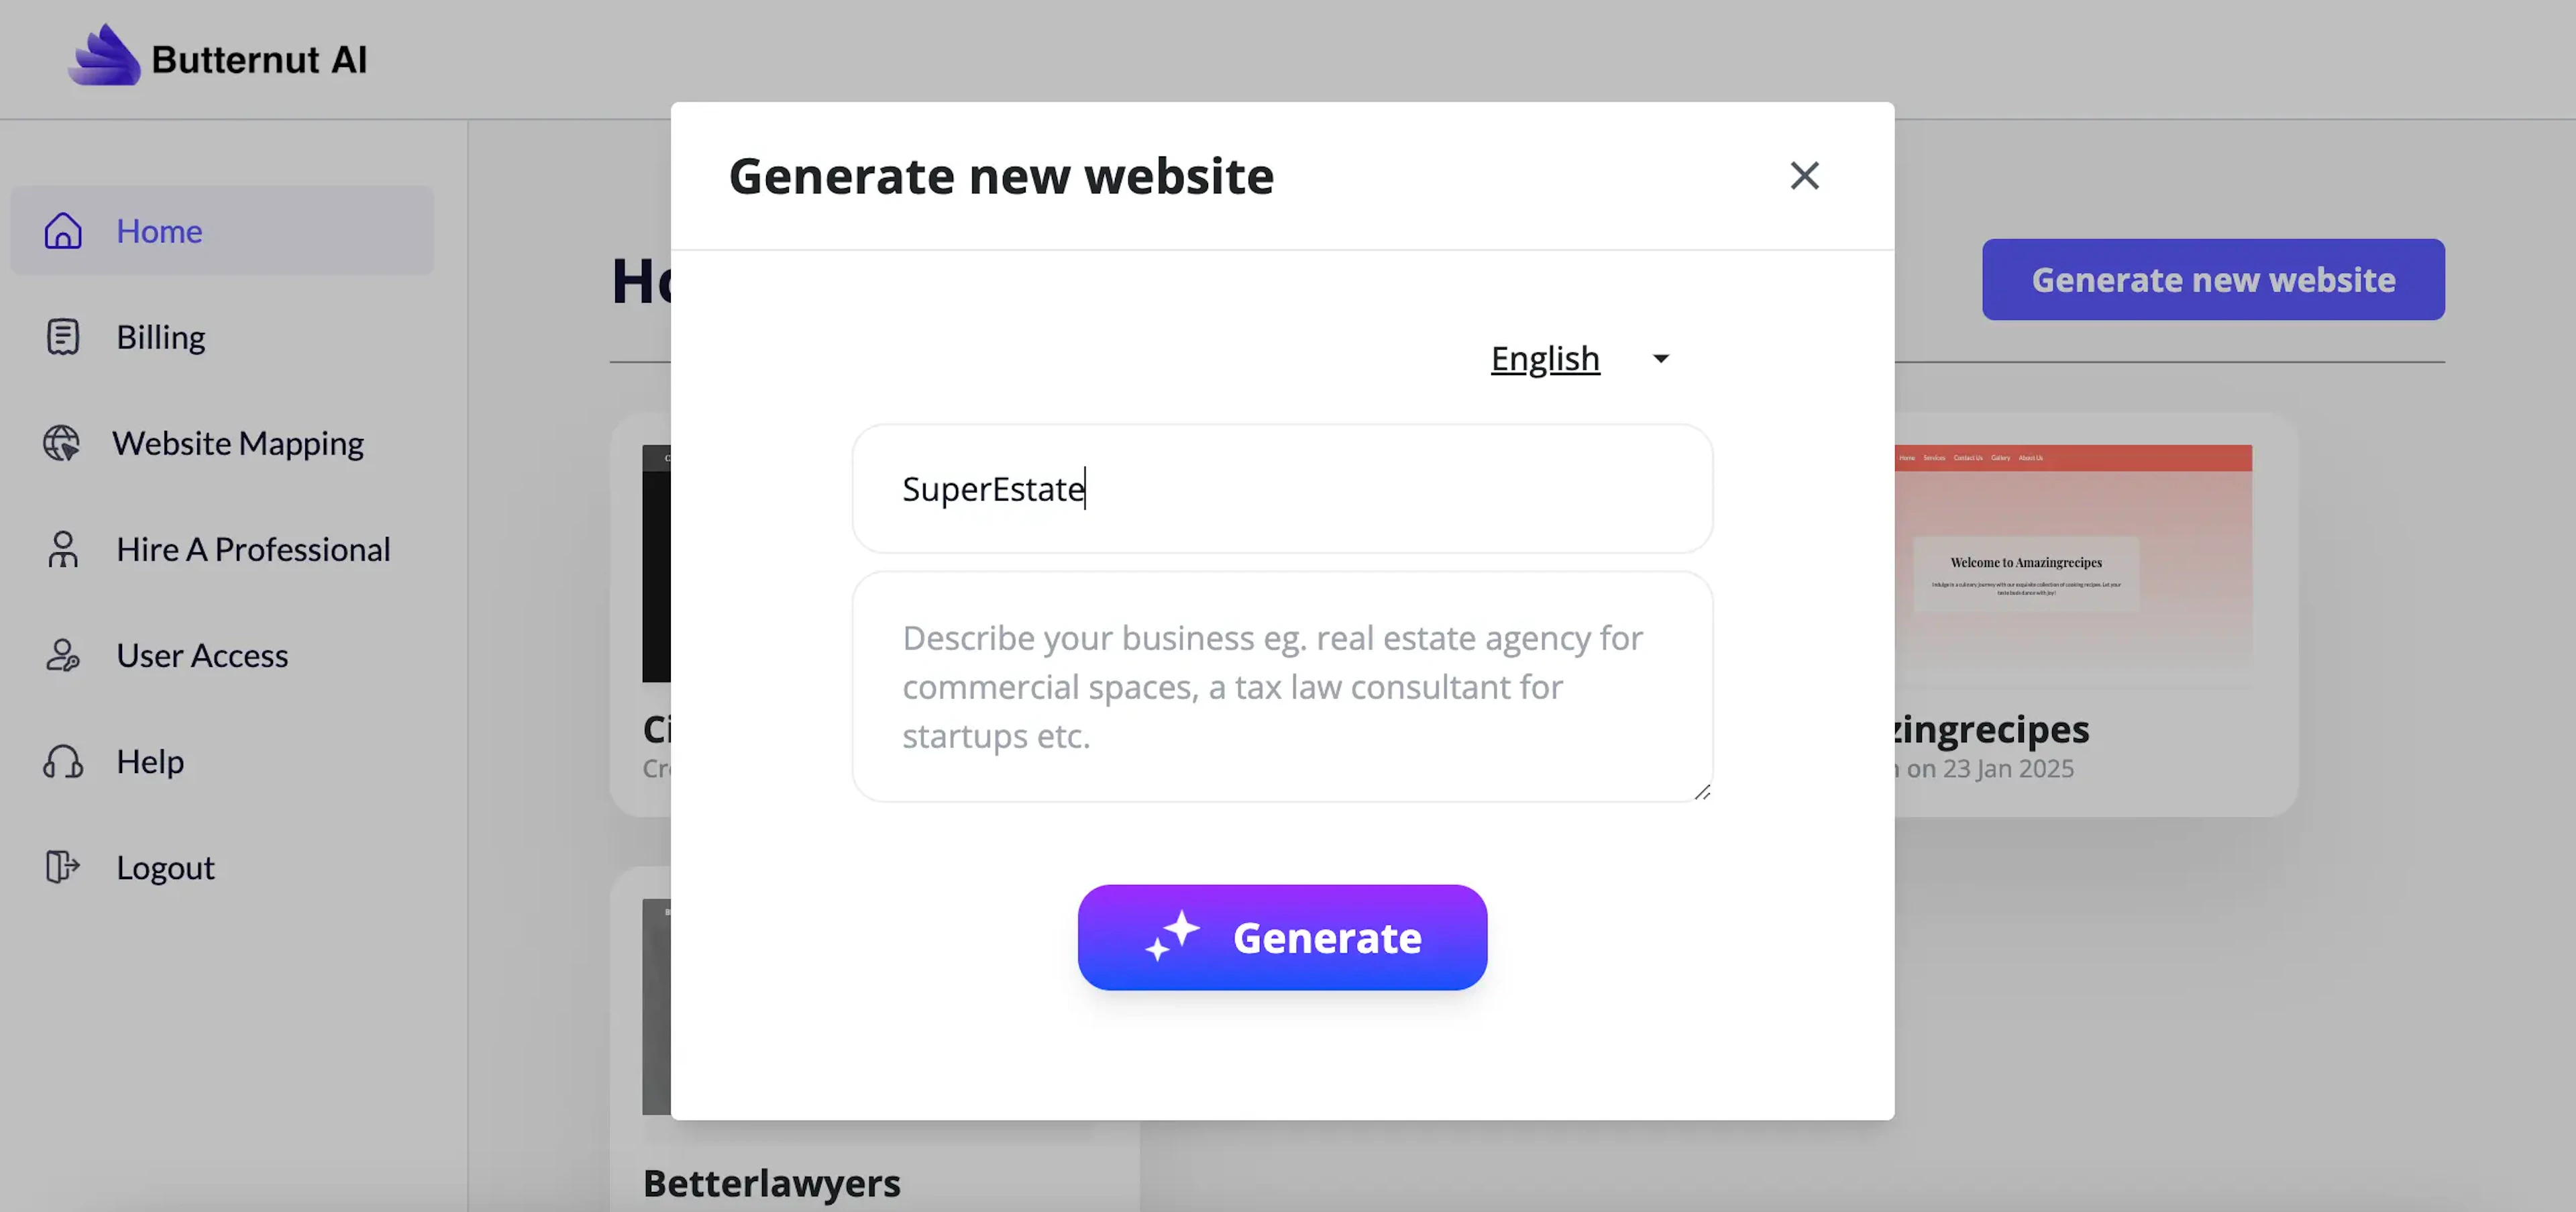Image resolution: width=2576 pixels, height=1212 pixels.
Task: Click the sparkle icon on the Generate button
Action: click(x=1174, y=937)
